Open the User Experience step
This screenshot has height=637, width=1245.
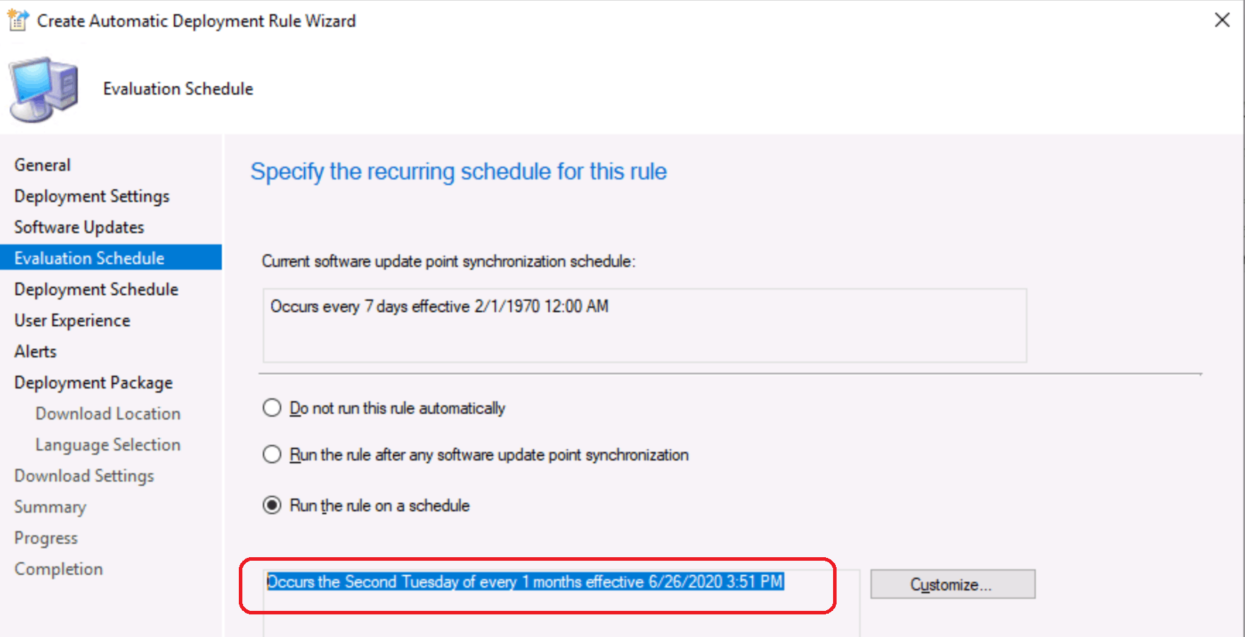click(72, 321)
